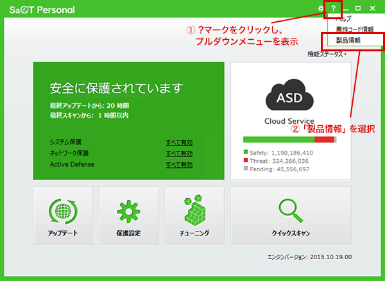Click the Cloud Service label

click(x=289, y=121)
